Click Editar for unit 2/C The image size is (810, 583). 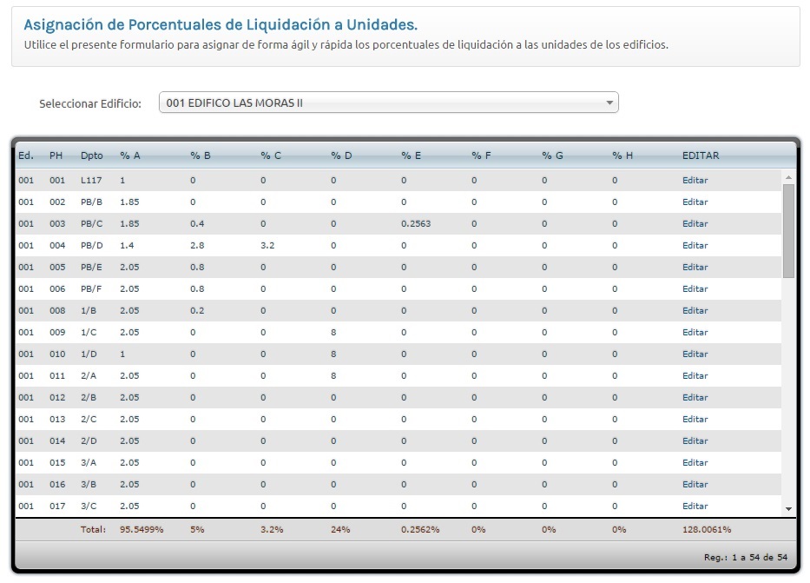pos(695,419)
